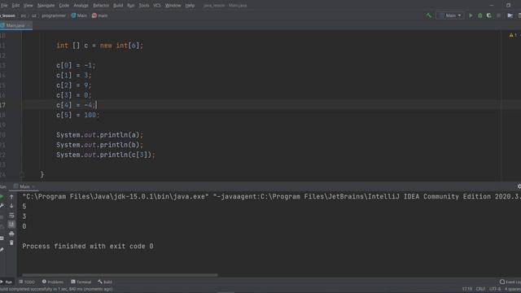Open the Edit menu
The width and height of the screenshot is (521, 293).
(15, 6)
